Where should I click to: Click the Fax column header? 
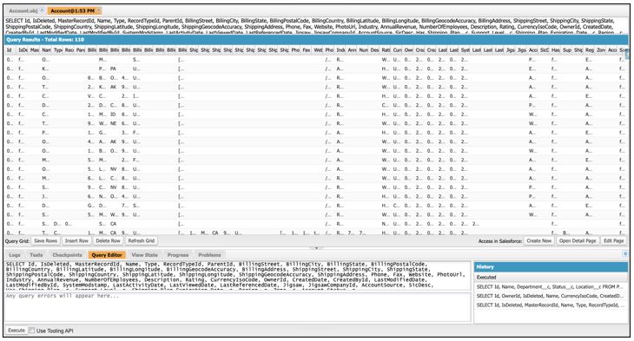tap(307, 50)
